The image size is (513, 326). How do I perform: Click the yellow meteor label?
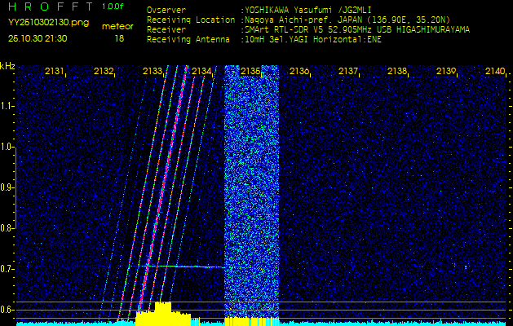point(117,26)
